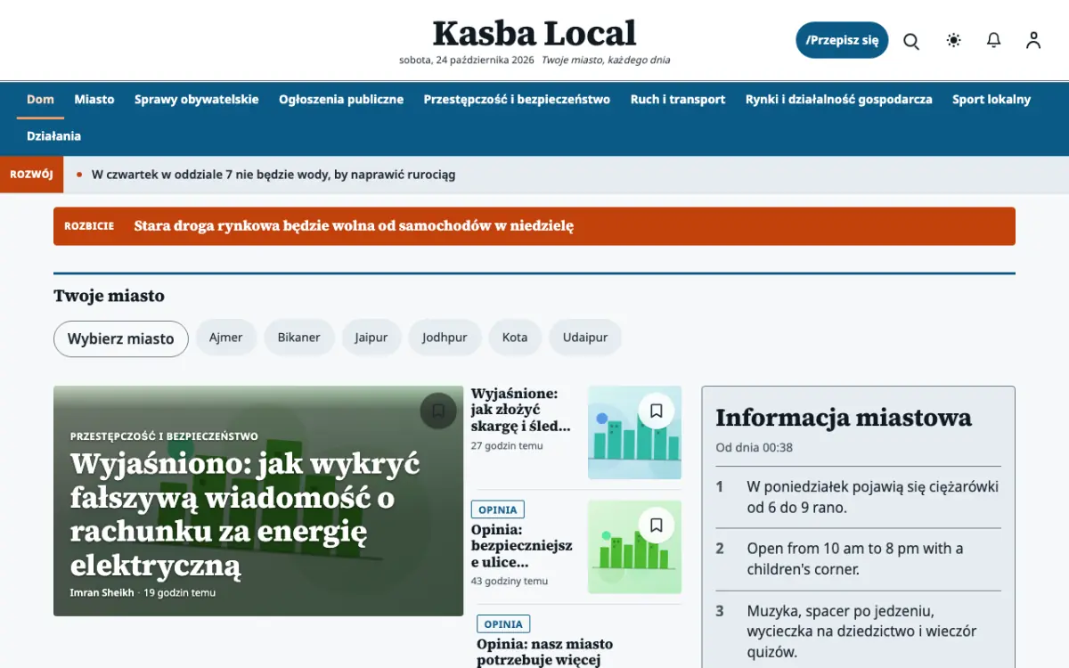Open the search icon in header
Screen dimensions: 1069x668
[x=911, y=41]
